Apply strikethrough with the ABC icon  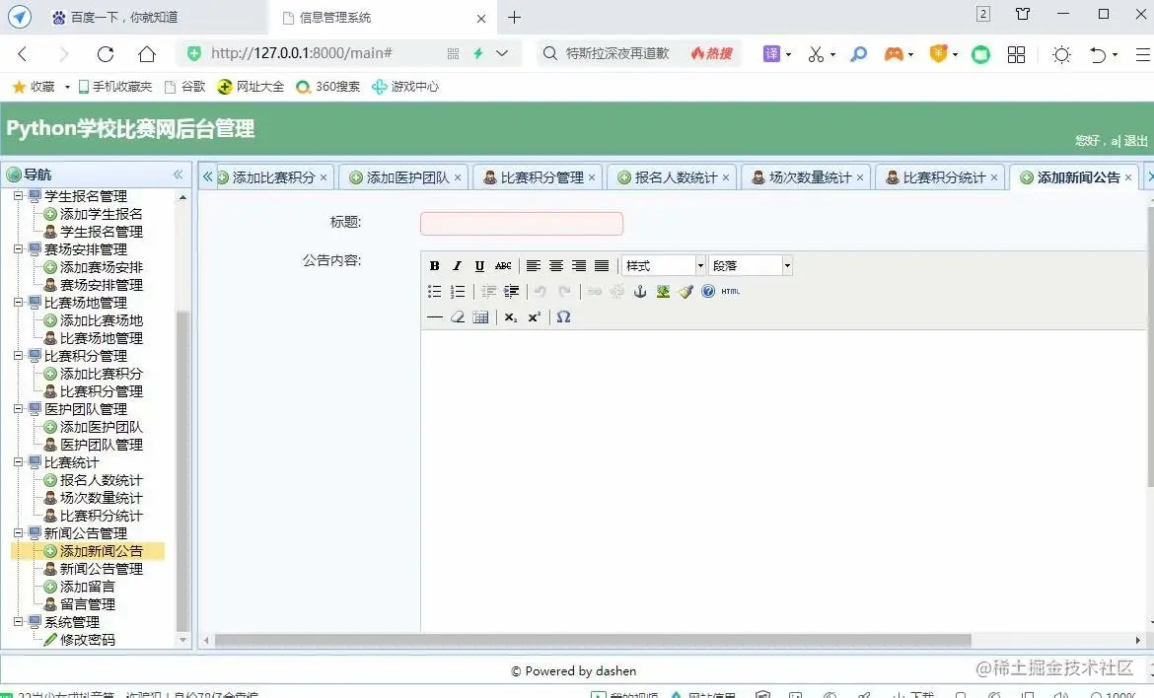[x=503, y=265]
